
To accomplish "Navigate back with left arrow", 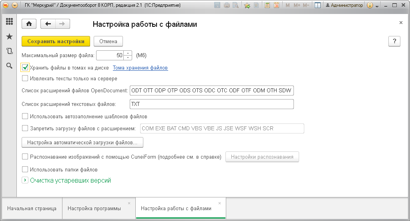I will pos(48,24).
